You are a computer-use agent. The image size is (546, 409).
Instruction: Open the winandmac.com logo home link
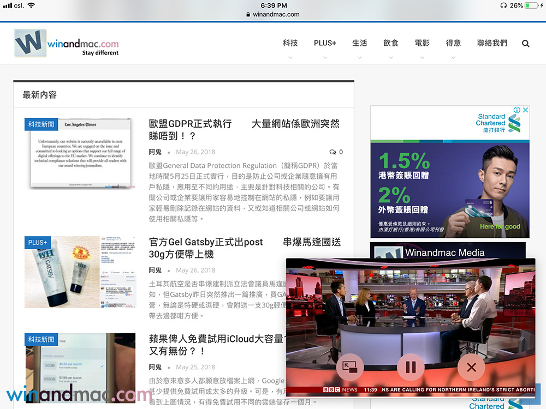point(67,43)
